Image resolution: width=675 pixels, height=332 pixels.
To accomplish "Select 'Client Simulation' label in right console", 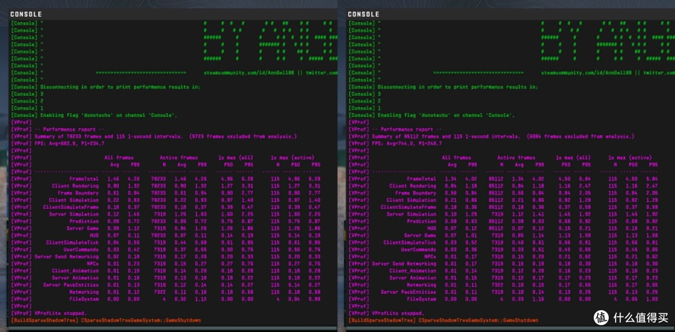I will (411, 200).
